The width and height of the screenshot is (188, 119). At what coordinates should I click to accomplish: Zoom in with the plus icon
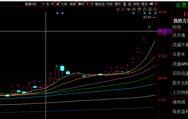[x=150, y=9]
